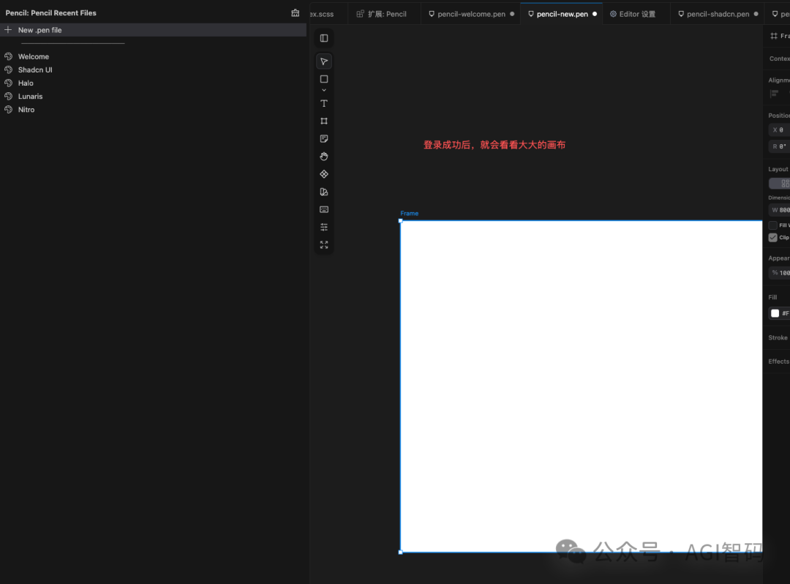Viewport: 790px width, 584px height.
Task: Select the Frame label above the canvas
Action: pyautogui.click(x=409, y=213)
